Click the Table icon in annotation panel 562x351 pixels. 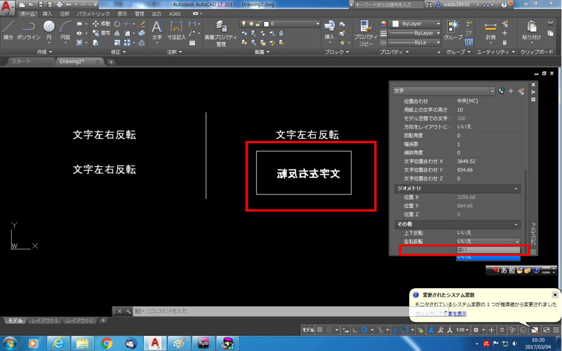pos(192,43)
